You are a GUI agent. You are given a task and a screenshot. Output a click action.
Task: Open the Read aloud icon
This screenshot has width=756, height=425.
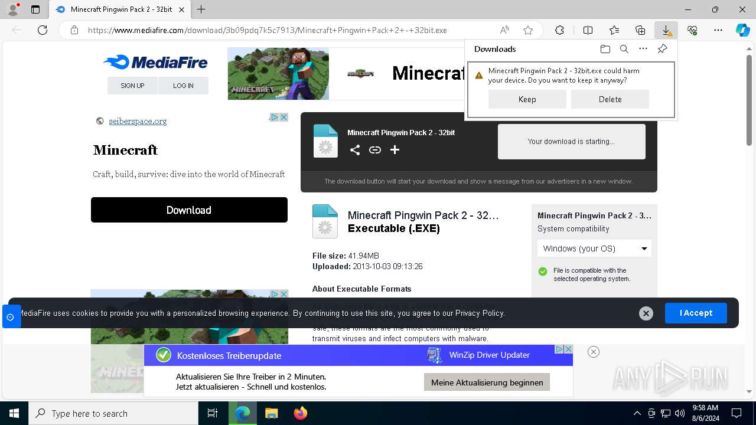504,30
